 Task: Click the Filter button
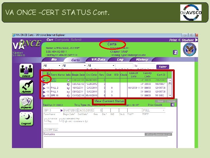[x=162, y=67]
